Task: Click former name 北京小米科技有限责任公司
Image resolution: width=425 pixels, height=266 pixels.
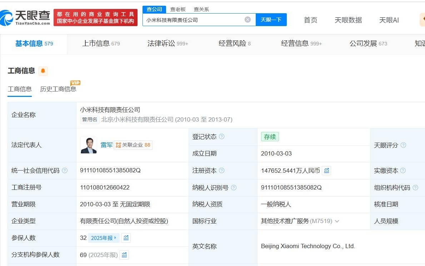Action: tap(137, 120)
